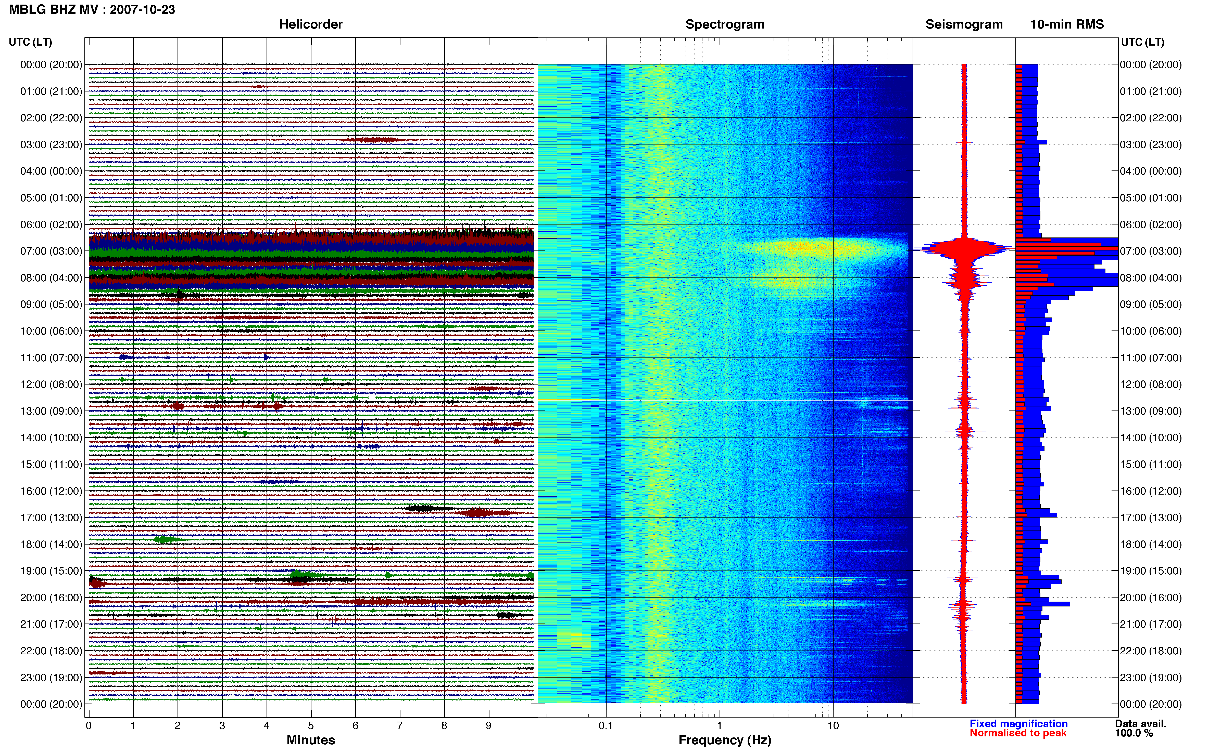Click the 0 tick on the Minutes axis

tap(89, 725)
